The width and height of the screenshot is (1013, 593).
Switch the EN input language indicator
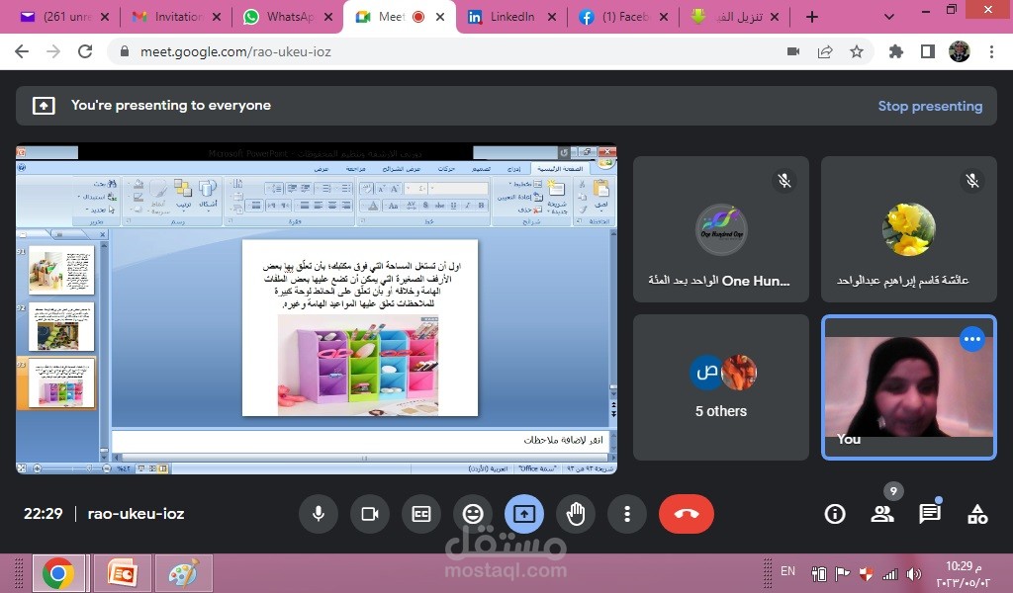[787, 571]
